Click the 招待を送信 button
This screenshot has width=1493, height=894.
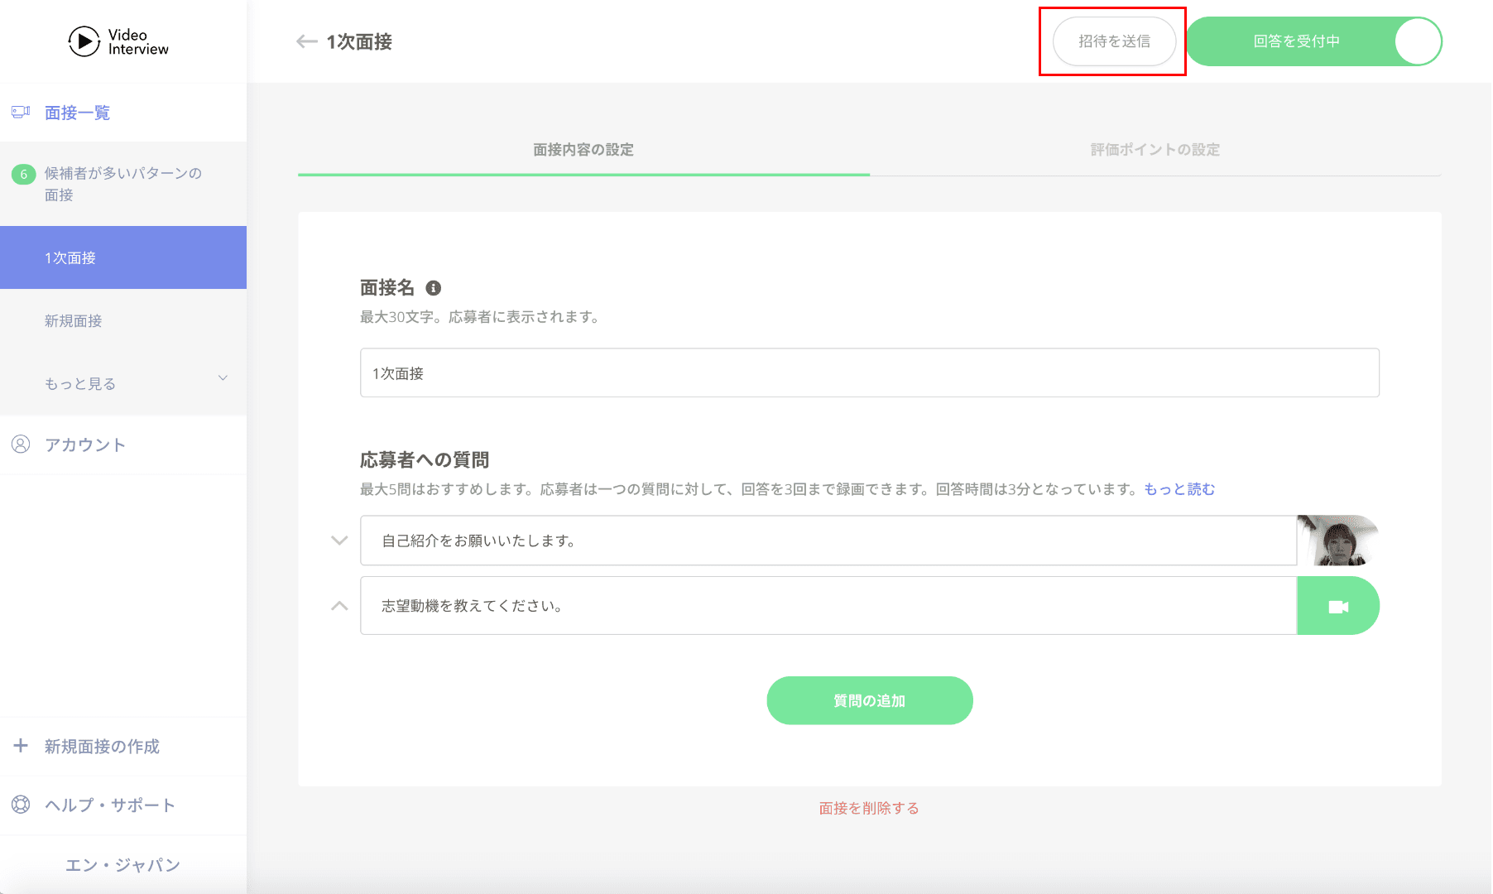point(1114,41)
